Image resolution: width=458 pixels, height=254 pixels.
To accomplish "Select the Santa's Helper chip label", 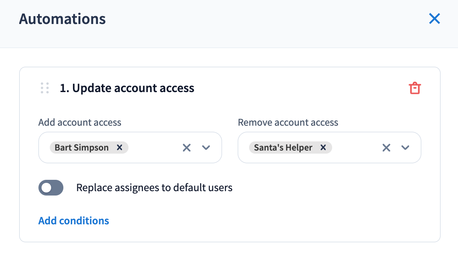I will 283,148.
